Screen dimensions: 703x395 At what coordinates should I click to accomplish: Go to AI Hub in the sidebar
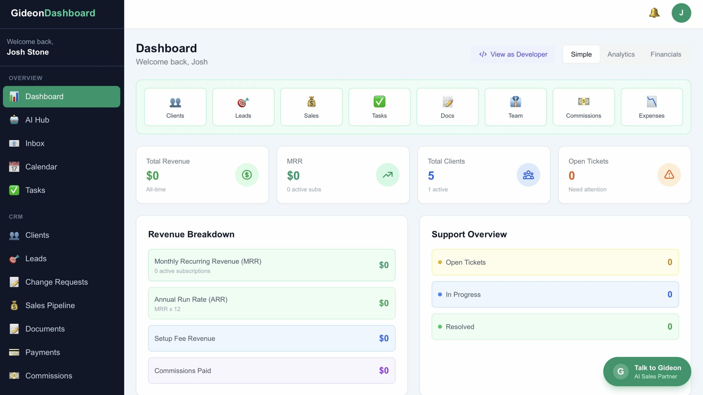37,120
